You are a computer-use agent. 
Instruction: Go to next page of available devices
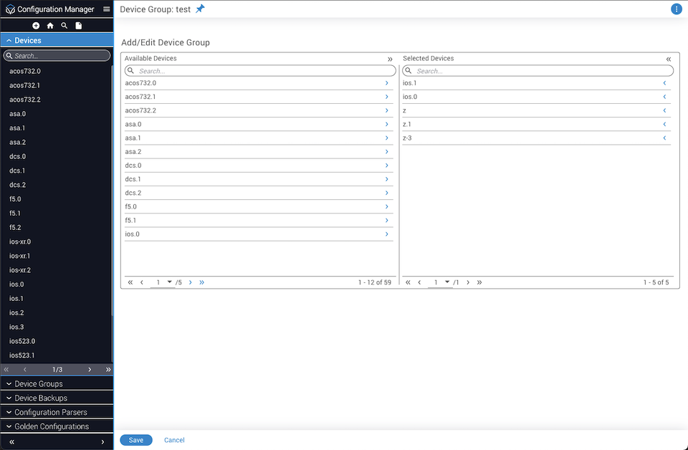(x=191, y=282)
